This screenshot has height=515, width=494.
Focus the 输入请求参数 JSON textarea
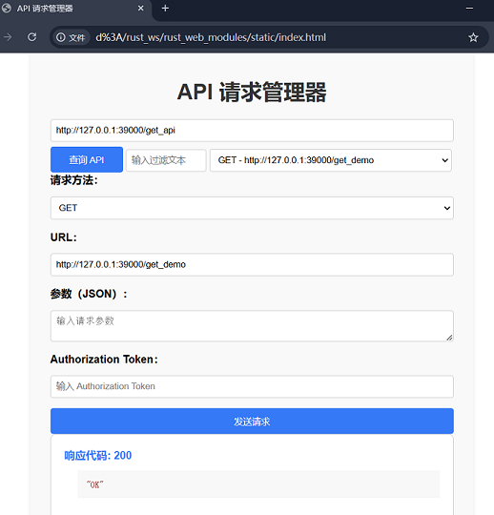tap(252, 326)
